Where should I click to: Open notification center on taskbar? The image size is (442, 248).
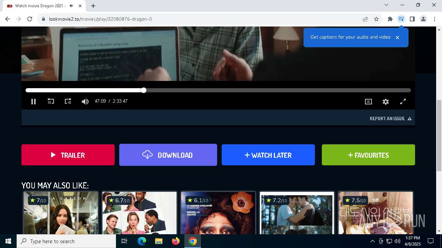click(431, 241)
